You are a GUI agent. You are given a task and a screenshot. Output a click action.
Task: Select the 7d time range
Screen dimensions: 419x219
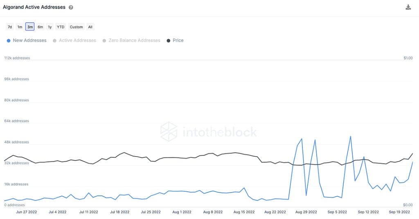click(x=10, y=27)
